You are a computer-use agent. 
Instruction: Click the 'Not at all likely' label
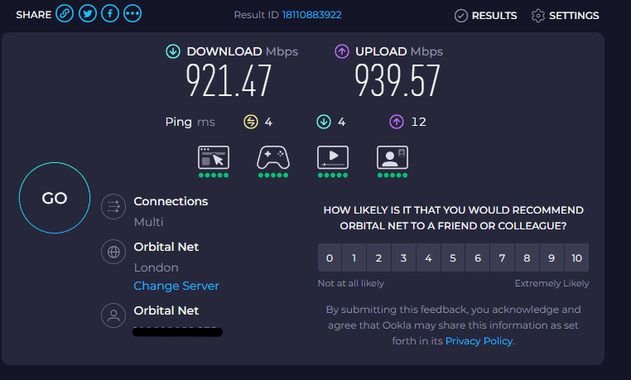click(x=351, y=283)
